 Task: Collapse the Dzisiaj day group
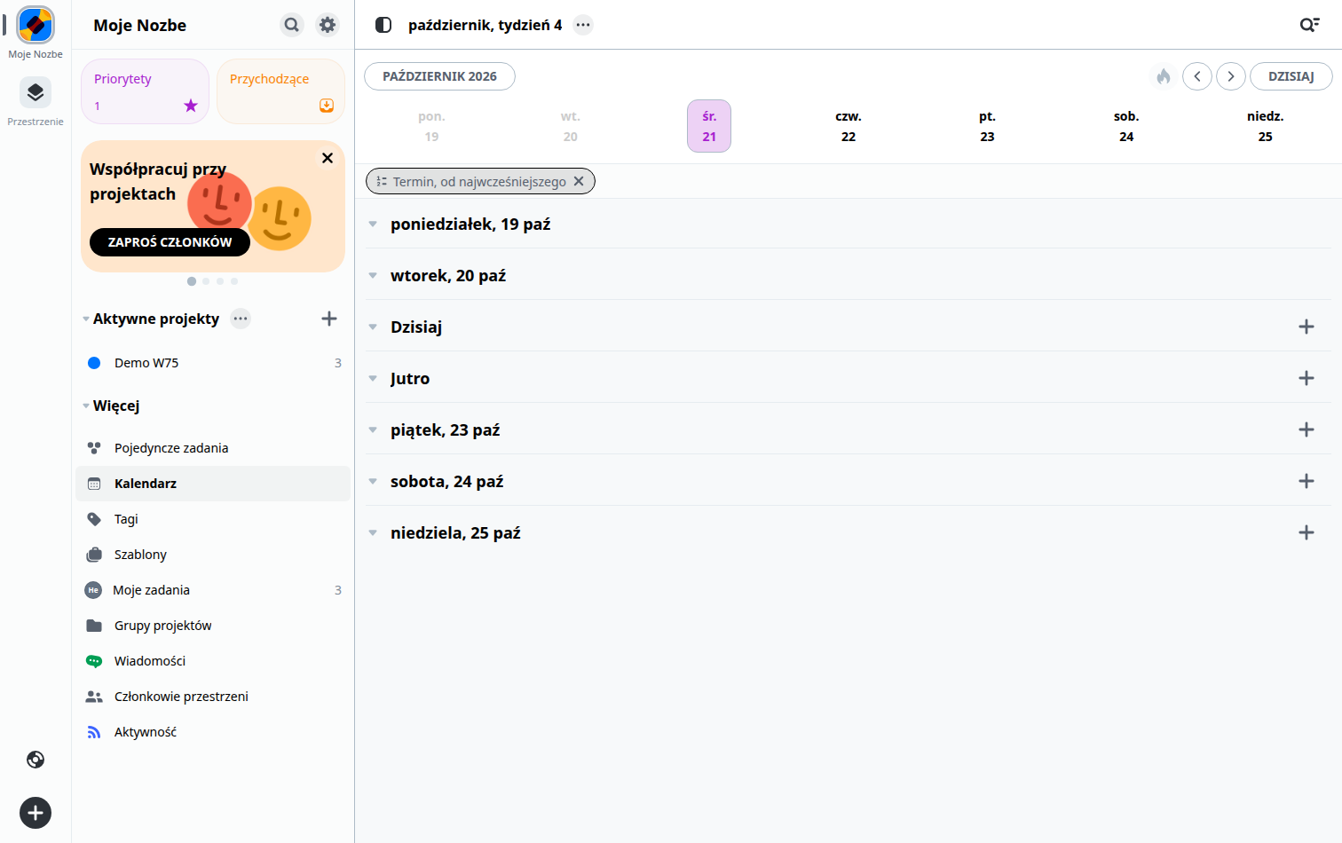[x=373, y=327]
